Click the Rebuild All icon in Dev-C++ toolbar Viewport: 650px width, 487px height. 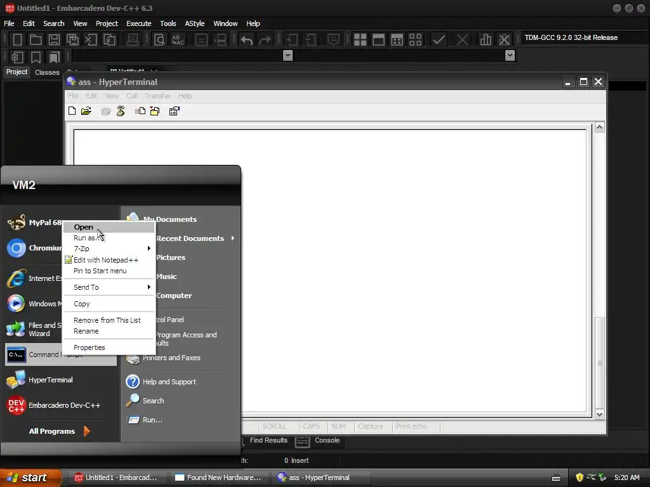[x=415, y=40]
